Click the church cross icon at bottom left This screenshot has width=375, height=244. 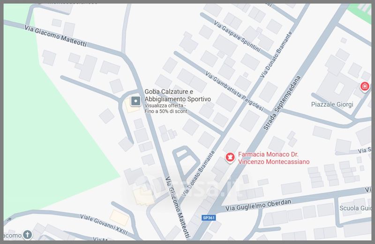28,235
